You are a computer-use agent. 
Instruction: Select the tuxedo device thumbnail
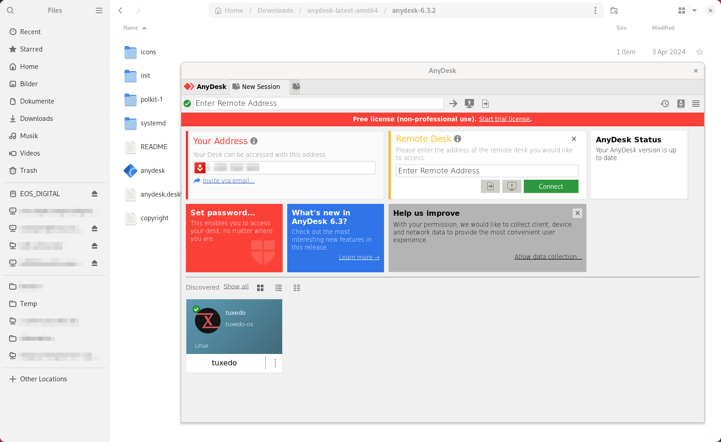pyautogui.click(x=234, y=327)
